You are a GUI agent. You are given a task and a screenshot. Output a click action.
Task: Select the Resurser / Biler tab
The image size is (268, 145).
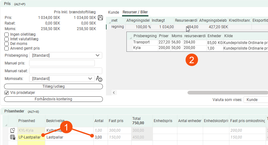point(135,12)
